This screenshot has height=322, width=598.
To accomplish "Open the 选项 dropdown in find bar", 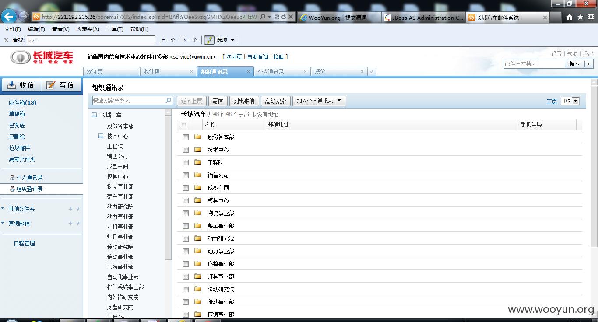I will (x=232, y=40).
